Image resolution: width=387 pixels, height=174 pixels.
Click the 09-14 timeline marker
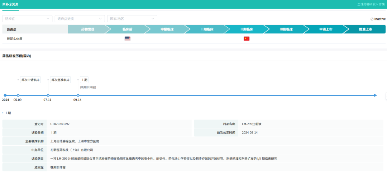pos(78,95)
